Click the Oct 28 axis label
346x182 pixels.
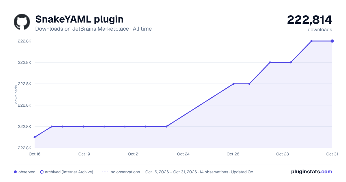pyautogui.click(x=283, y=154)
